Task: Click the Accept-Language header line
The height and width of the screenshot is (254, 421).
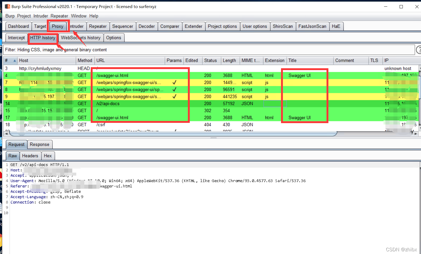Action: [47, 197]
